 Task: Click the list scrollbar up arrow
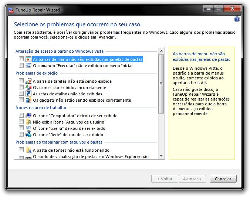click(161, 51)
